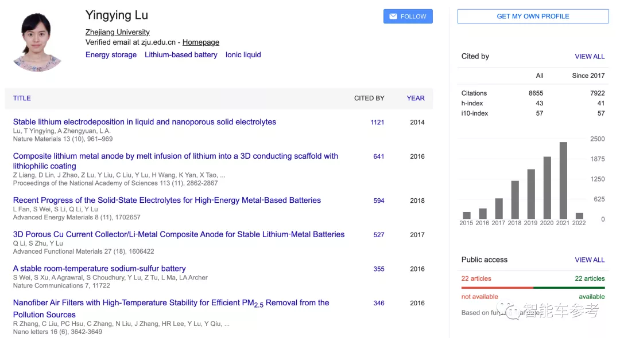Visit the author's Homepage link

(x=200, y=42)
